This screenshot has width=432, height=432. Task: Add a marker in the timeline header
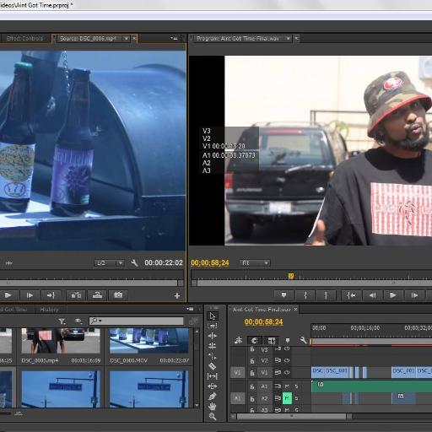287,341
